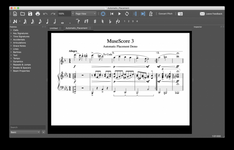This screenshot has height=150, width=234.
Task: Apply flat accidental
Action: (110, 21)
